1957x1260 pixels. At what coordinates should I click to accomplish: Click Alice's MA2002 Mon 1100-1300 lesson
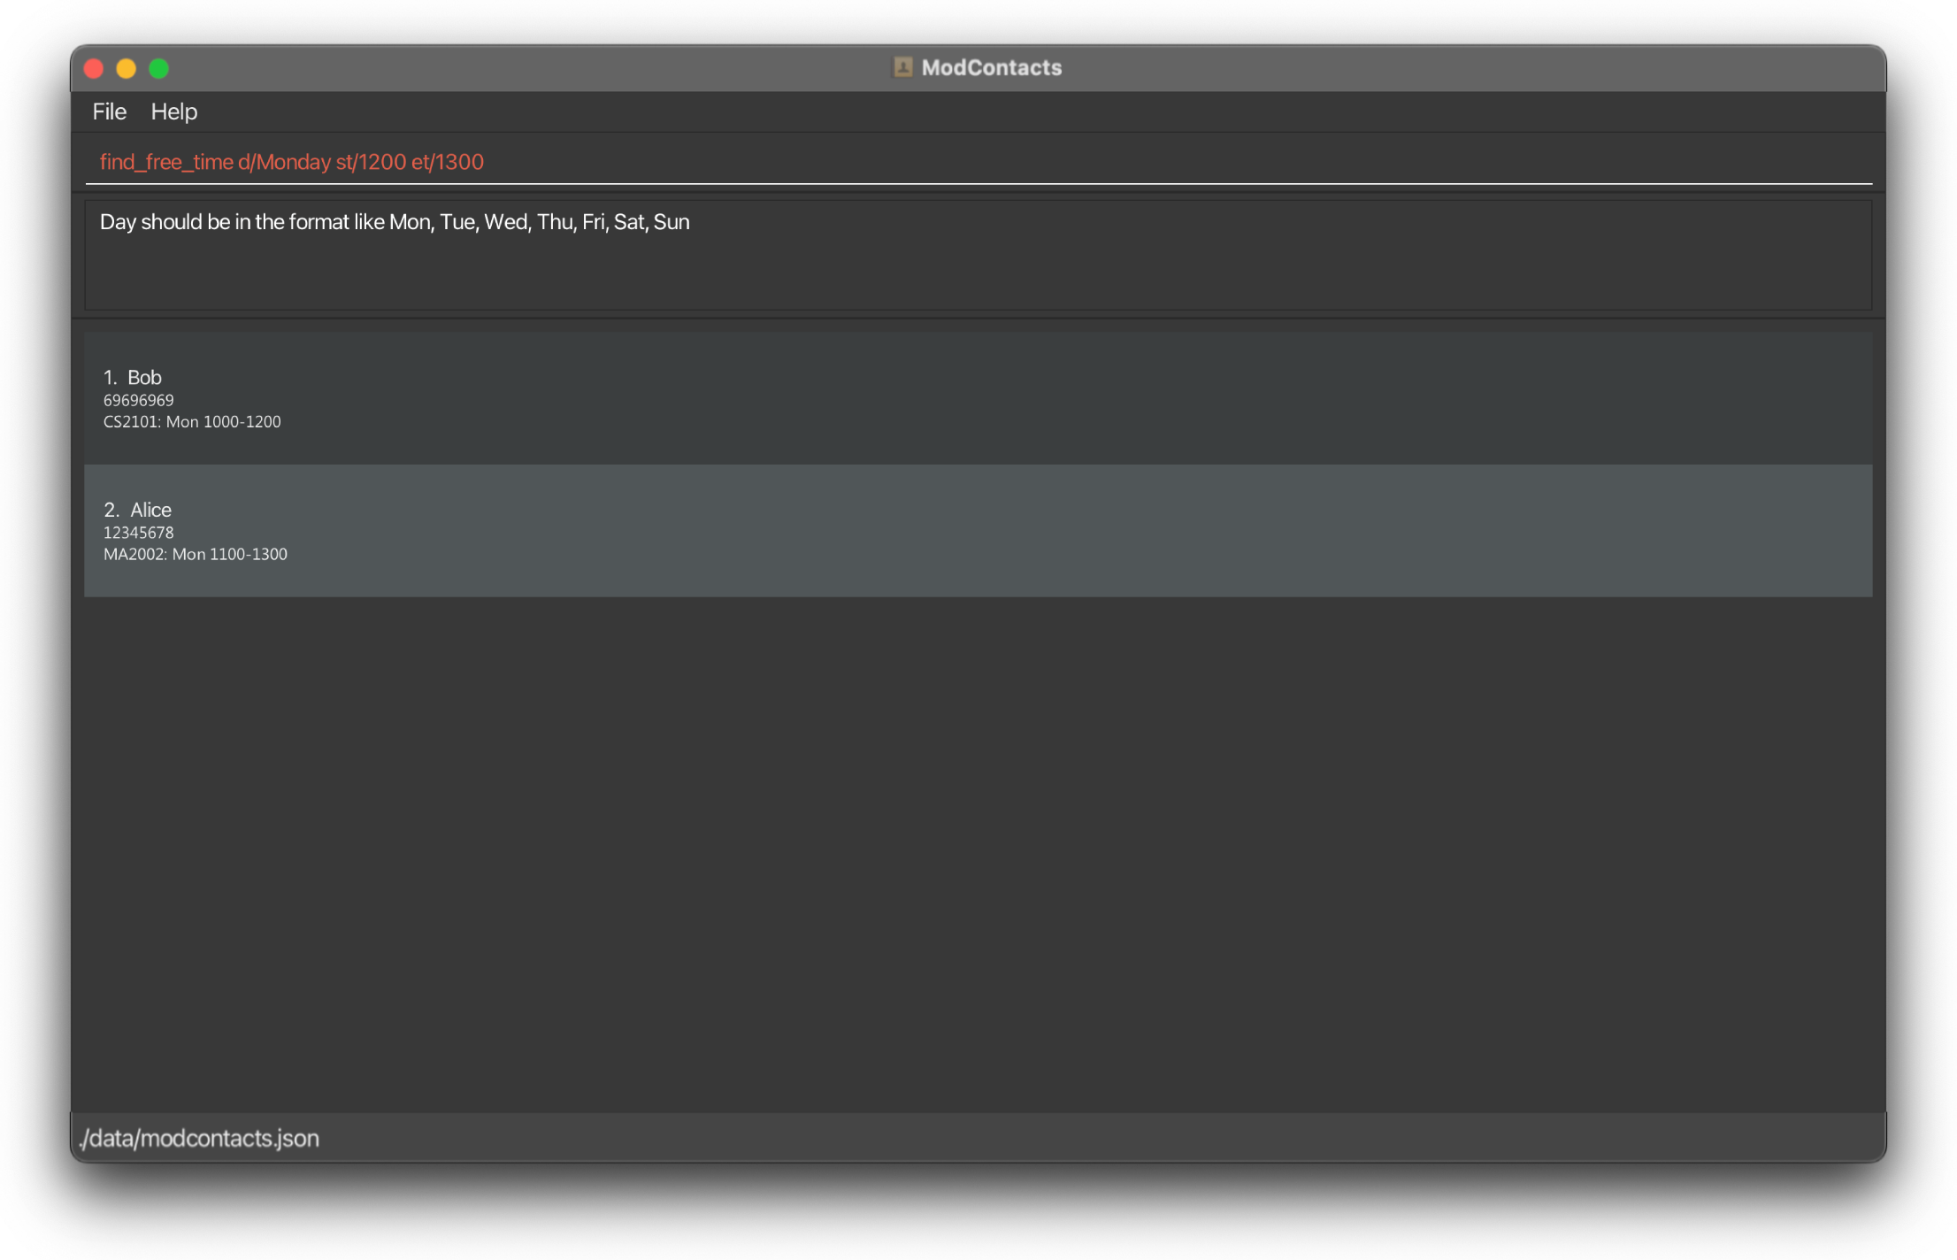(196, 555)
